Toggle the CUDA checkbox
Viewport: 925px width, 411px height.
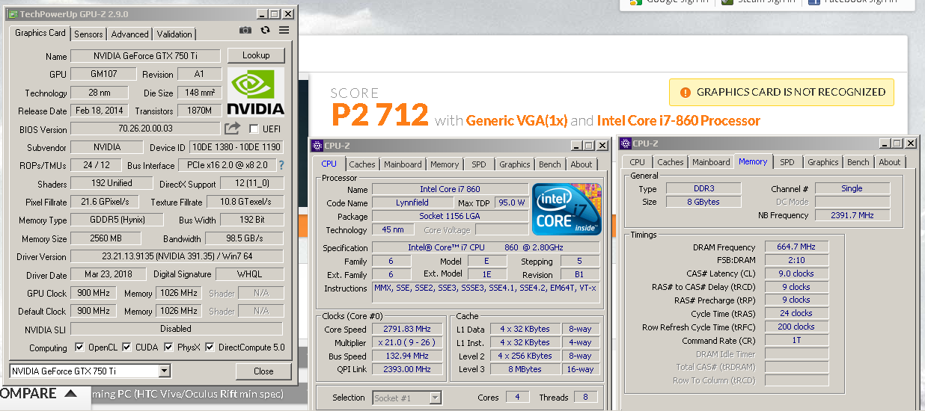click(x=127, y=347)
